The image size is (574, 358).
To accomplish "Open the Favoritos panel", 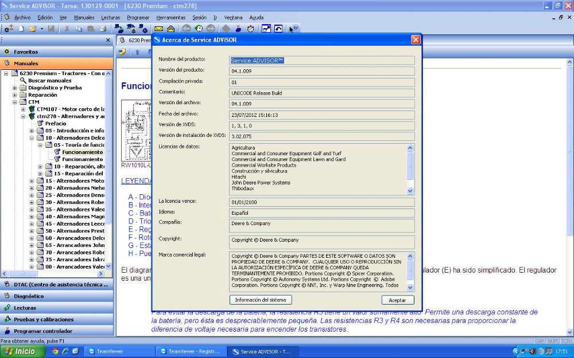I will tap(56, 52).
